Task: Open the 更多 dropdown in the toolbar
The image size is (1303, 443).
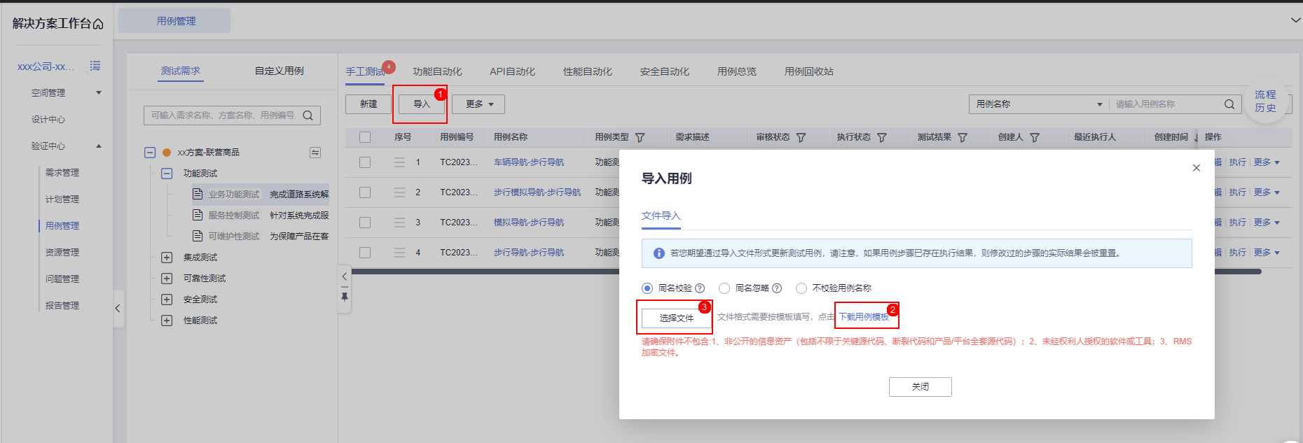Action: coord(478,104)
